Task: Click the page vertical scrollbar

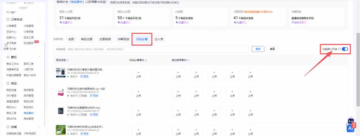Action: 358,67
